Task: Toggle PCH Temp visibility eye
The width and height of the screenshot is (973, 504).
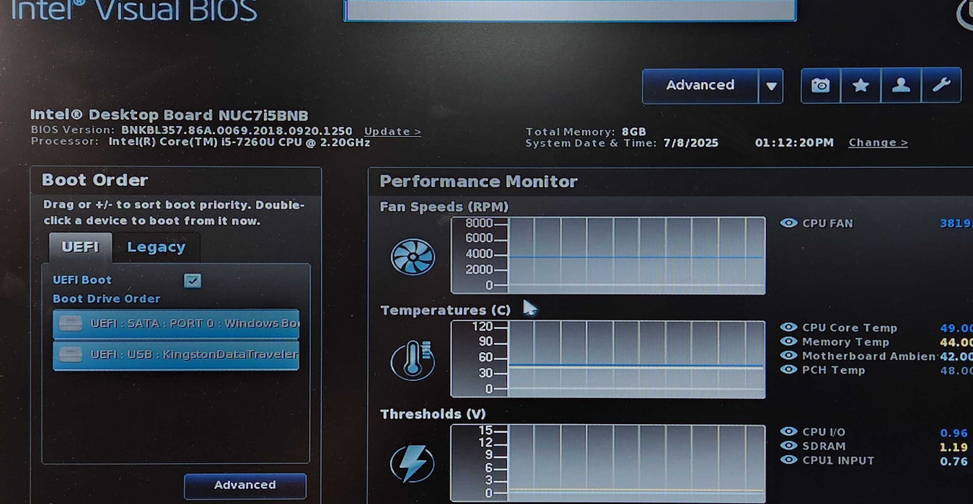Action: tap(789, 369)
